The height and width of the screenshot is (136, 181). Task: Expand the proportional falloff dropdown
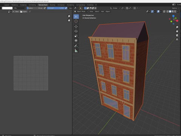138,8
